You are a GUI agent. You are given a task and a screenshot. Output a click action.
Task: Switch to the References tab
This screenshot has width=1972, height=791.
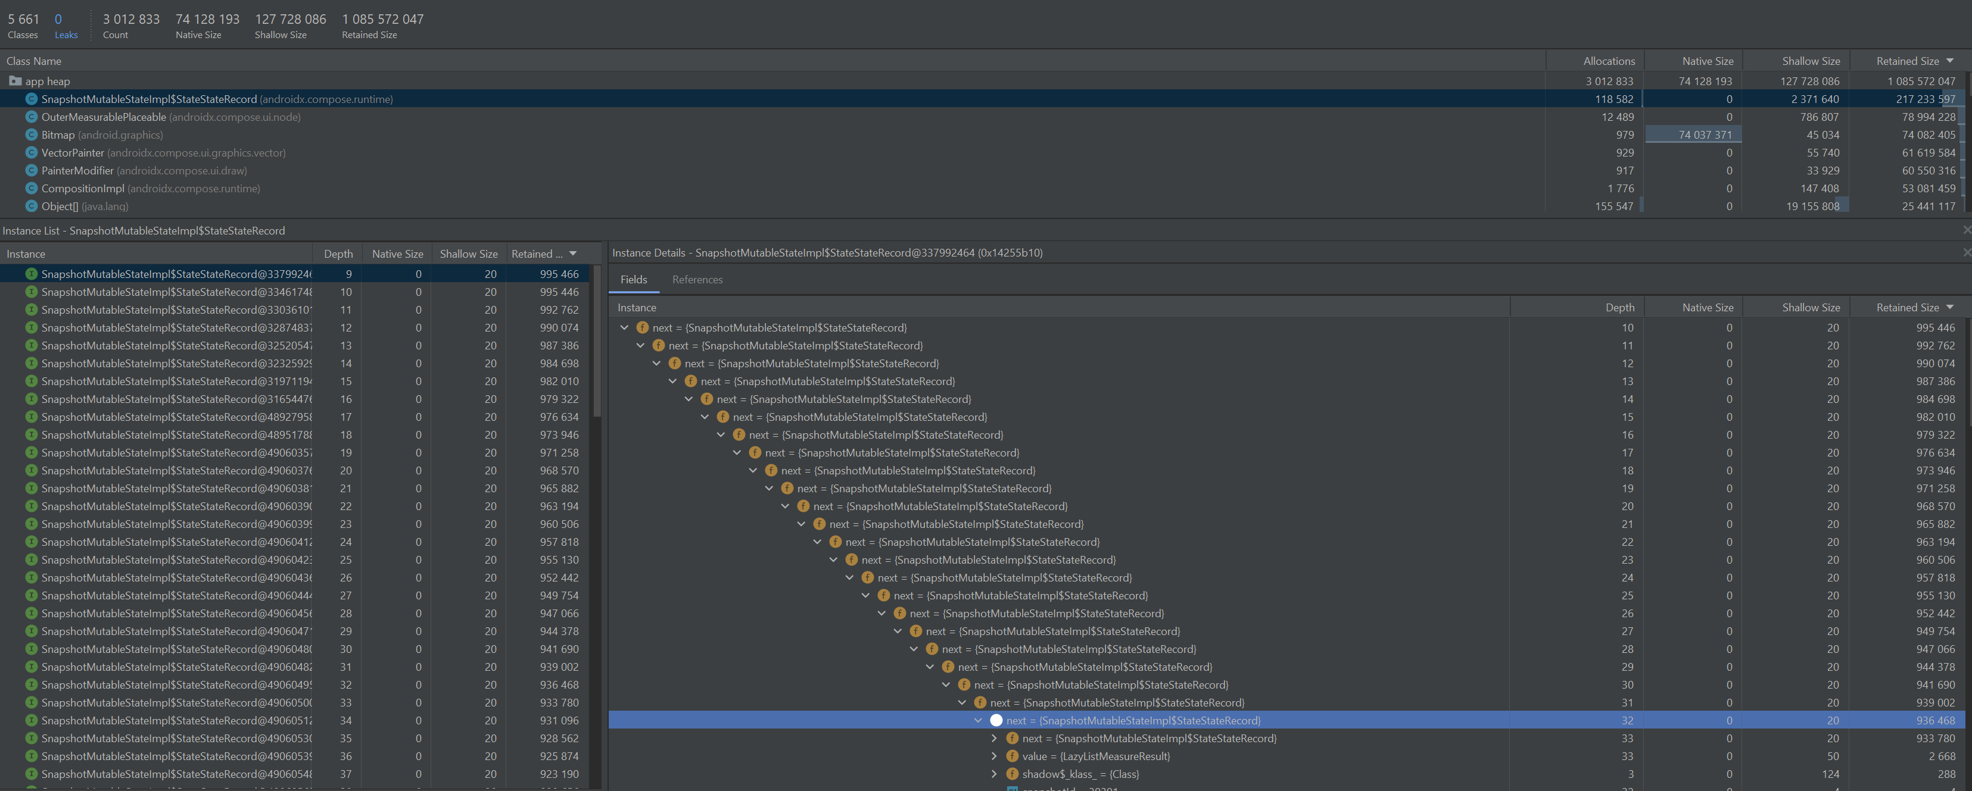(x=697, y=279)
